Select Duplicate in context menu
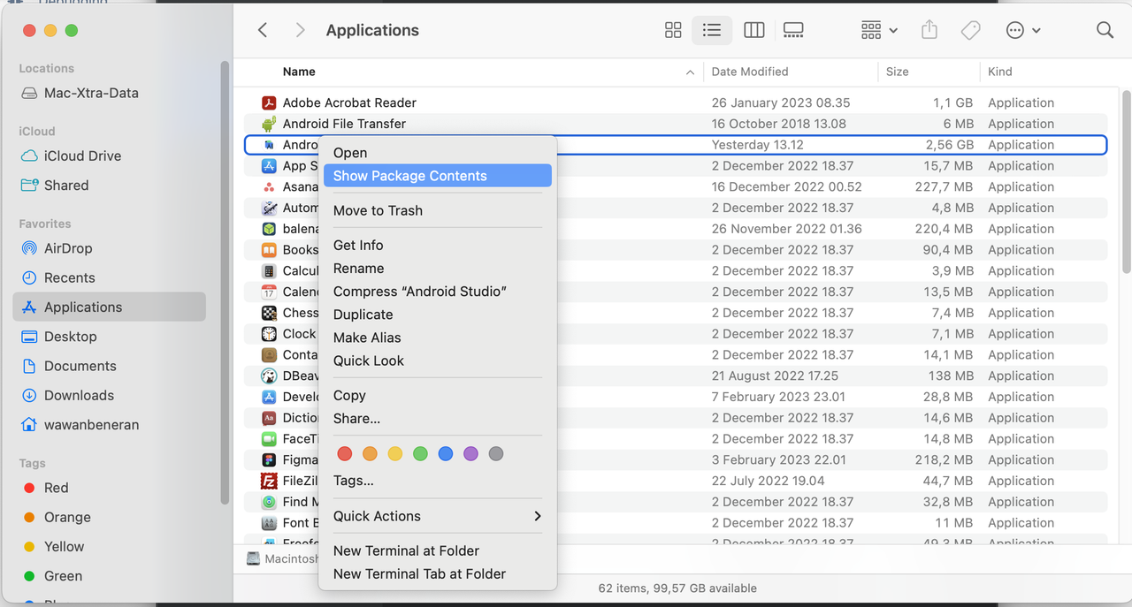This screenshot has width=1132, height=607. click(x=437, y=314)
